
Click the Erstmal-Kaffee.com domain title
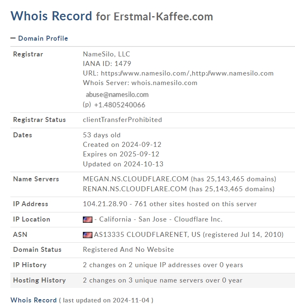(163, 17)
